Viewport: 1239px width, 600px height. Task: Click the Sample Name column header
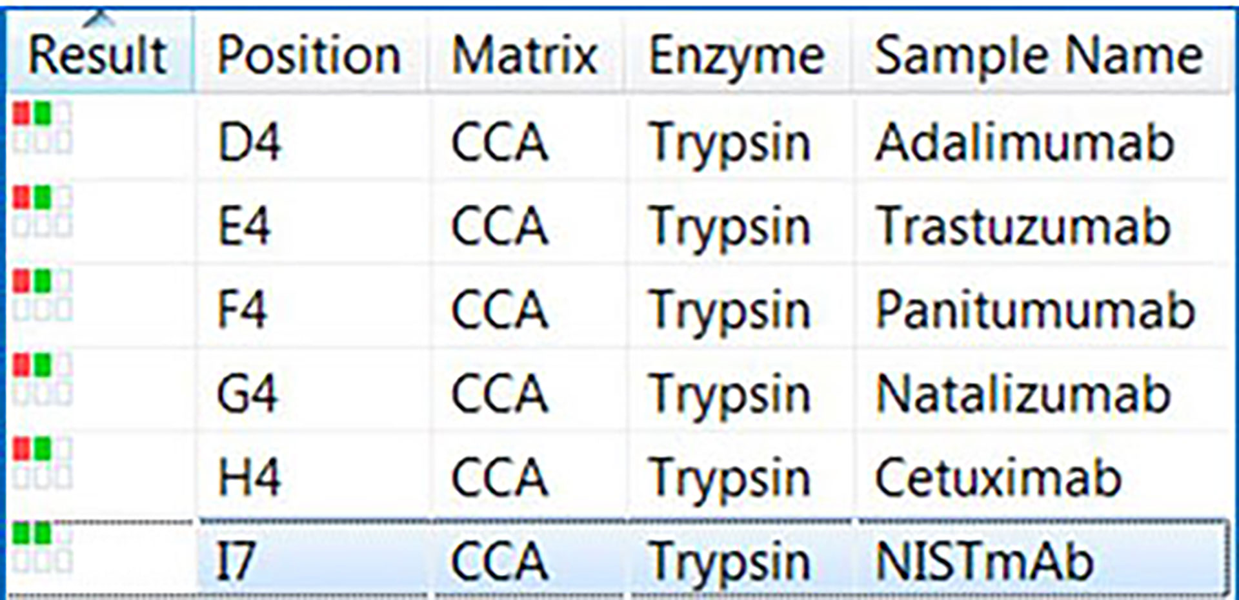coord(1039,55)
